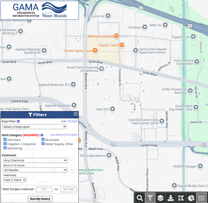Click the EAG Laboratories map pin
Viewport: 208px width, 203px height.
click(109, 155)
